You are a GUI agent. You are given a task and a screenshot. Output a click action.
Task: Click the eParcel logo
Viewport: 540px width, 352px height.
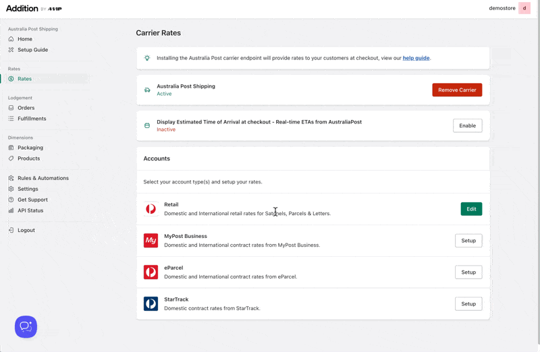(151, 272)
